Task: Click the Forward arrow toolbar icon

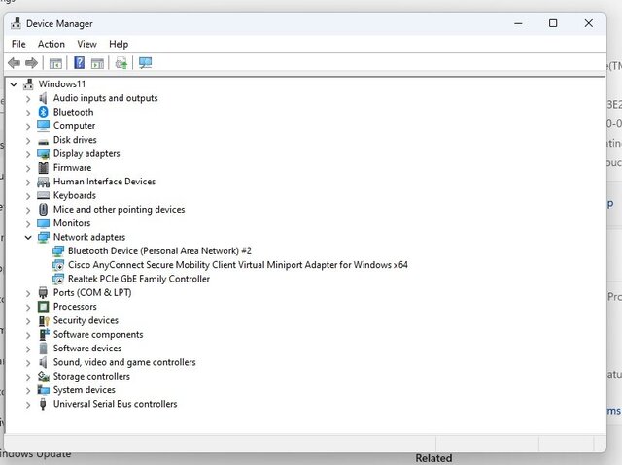Action: coord(31,63)
